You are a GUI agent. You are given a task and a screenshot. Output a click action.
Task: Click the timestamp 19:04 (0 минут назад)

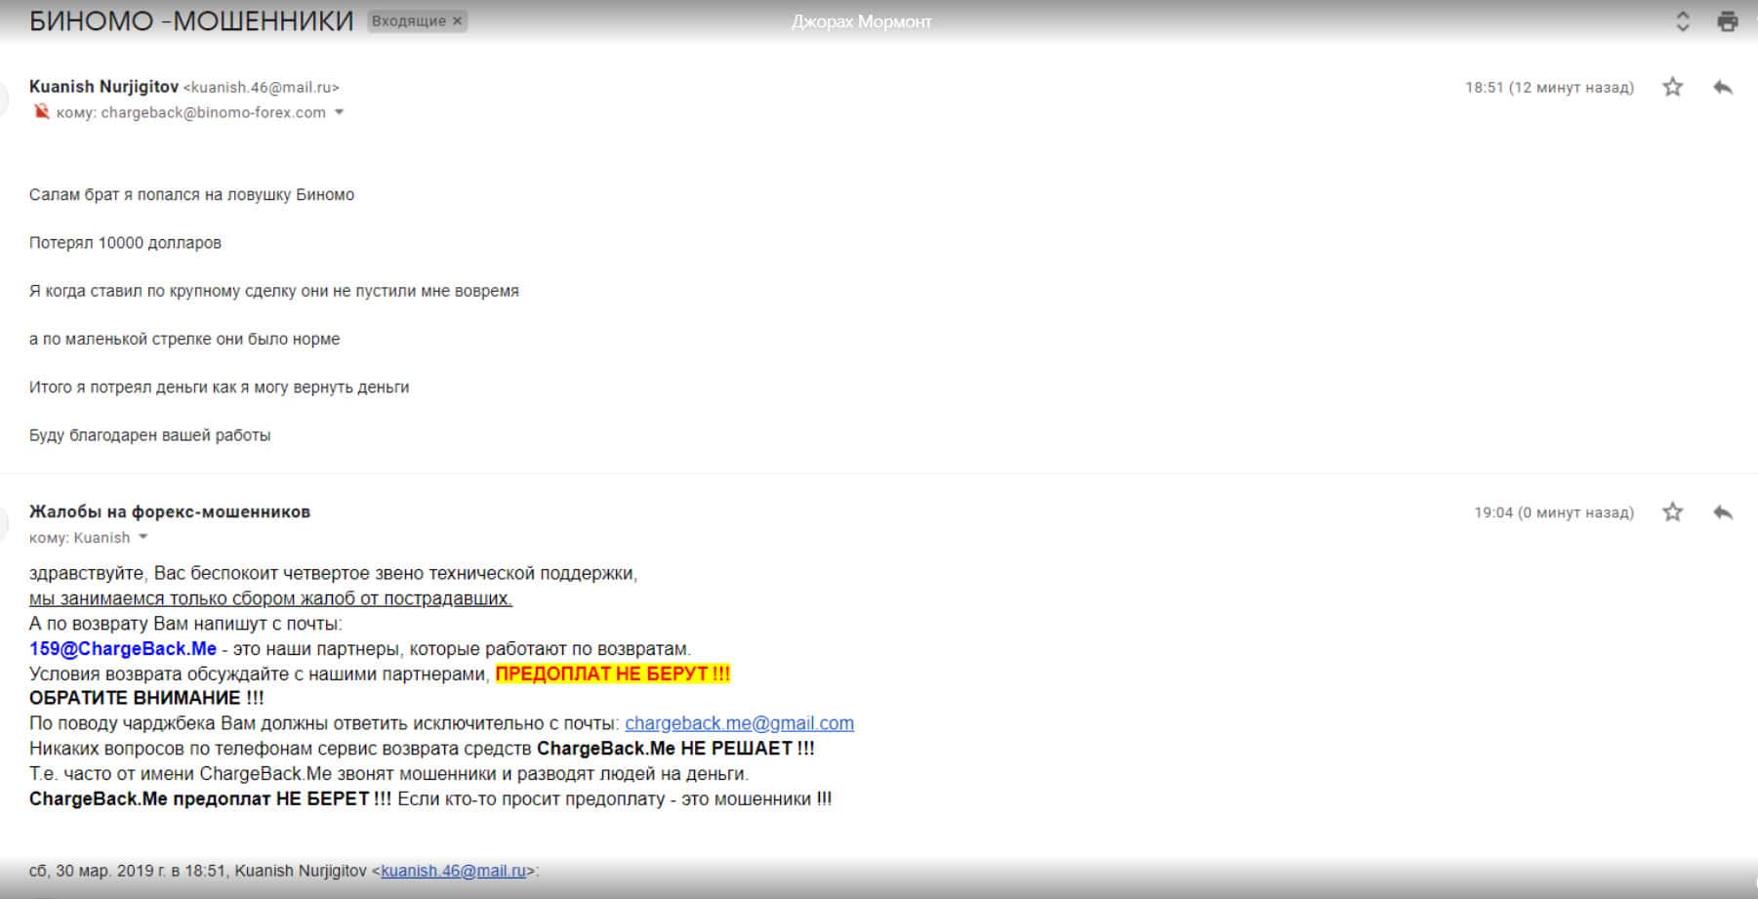click(1554, 511)
